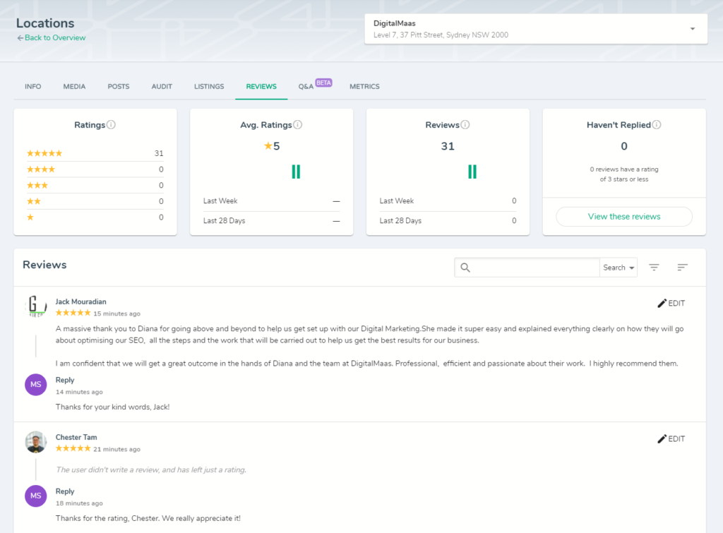The image size is (723, 533).
Task: Click the Ratings info icon
Action: click(x=111, y=125)
